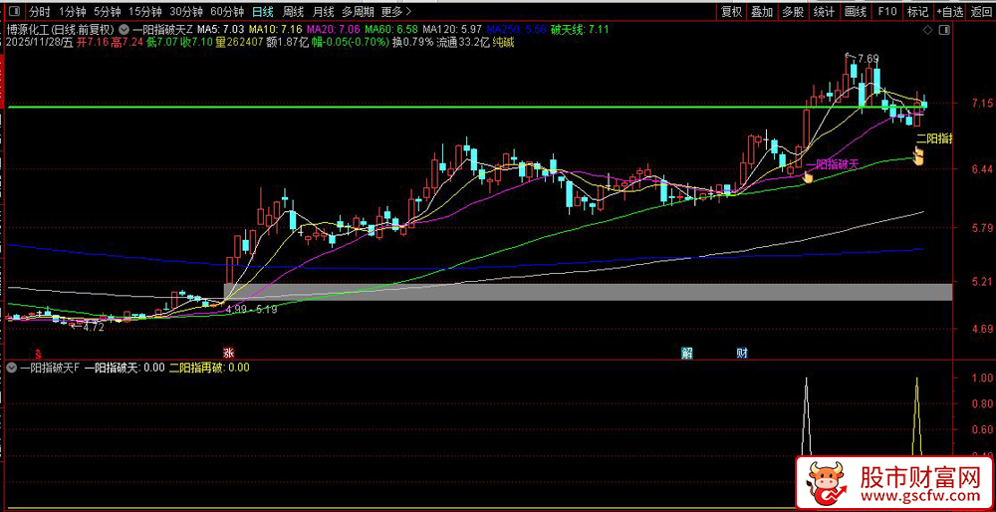Click the 解 event marker below the chart

click(686, 354)
